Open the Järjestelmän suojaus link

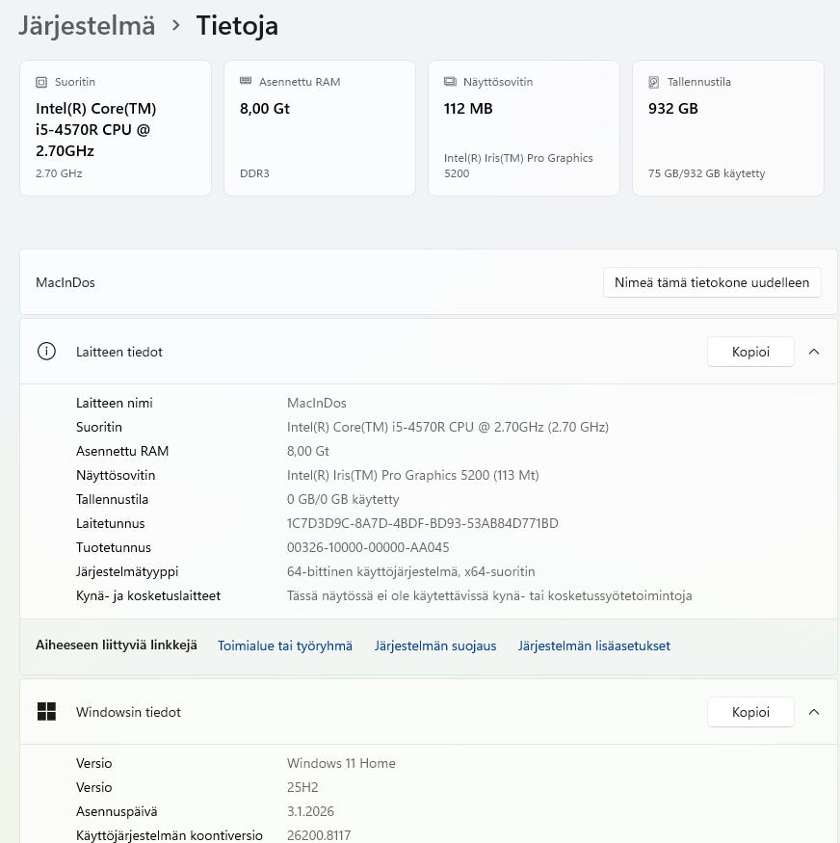point(435,645)
